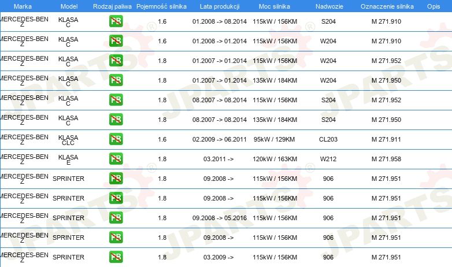Click the KLASA CLC model cell
Viewport: 452px width, 267px height.
coord(68,140)
